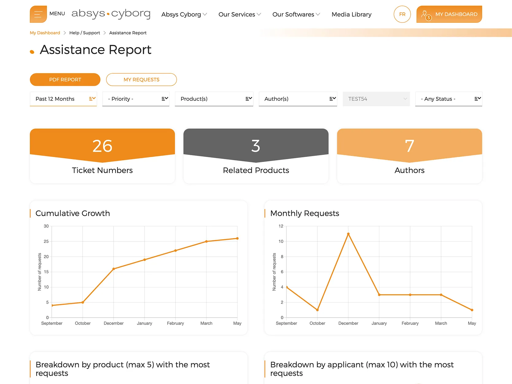Click the March point on Cumulative Growth

pos(206,241)
